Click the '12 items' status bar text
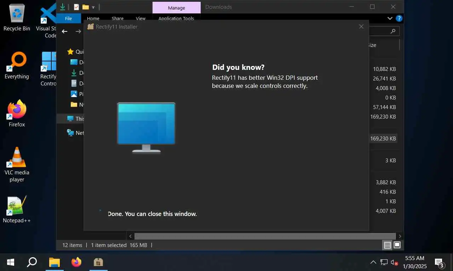The image size is (453, 271). [x=72, y=245]
